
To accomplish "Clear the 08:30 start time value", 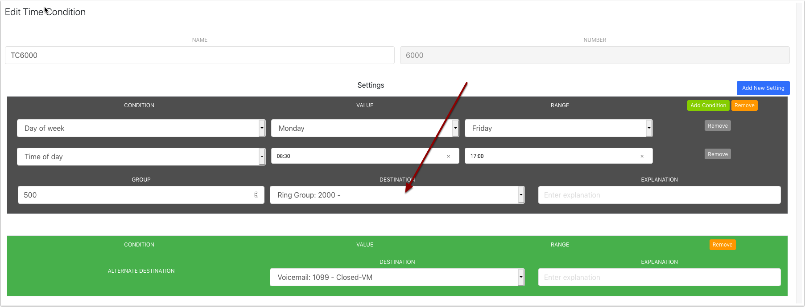I will pos(448,156).
